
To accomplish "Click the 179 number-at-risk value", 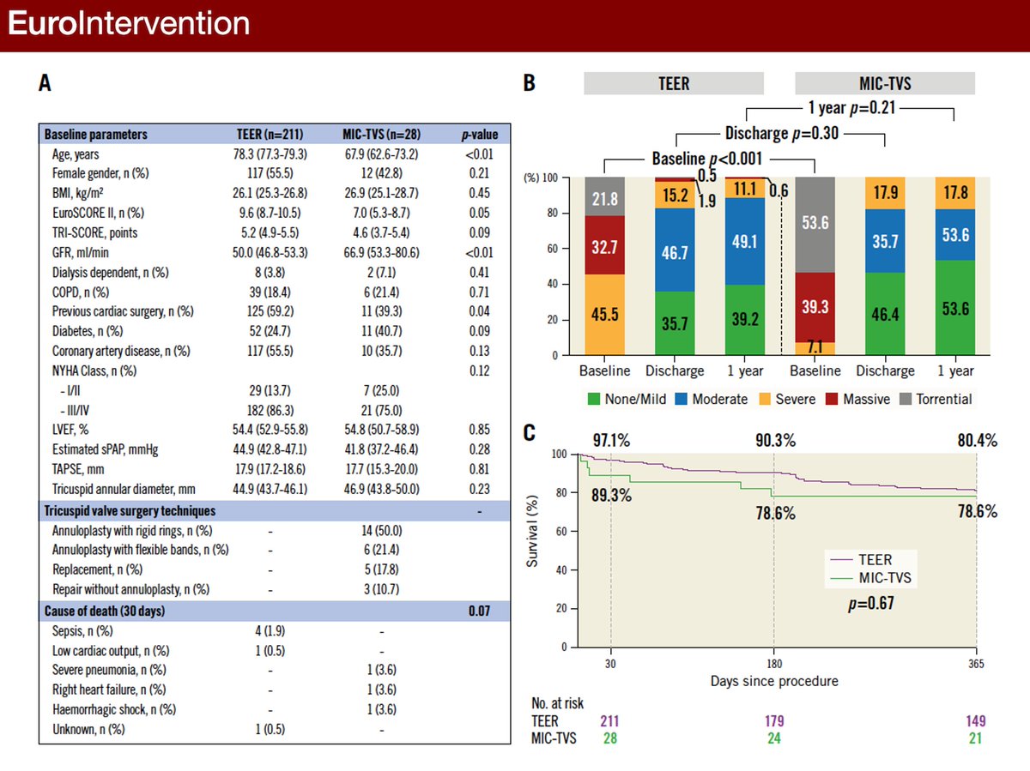I will click(774, 720).
